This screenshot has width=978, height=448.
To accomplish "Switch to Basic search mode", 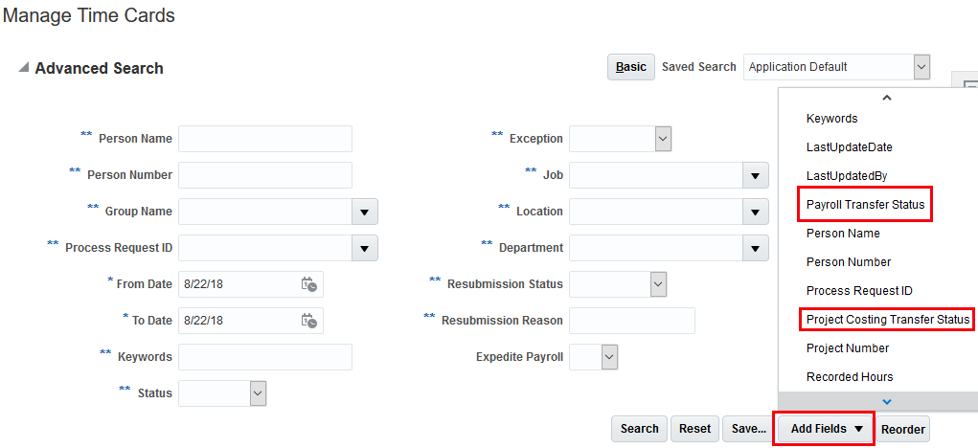I will 630,67.
